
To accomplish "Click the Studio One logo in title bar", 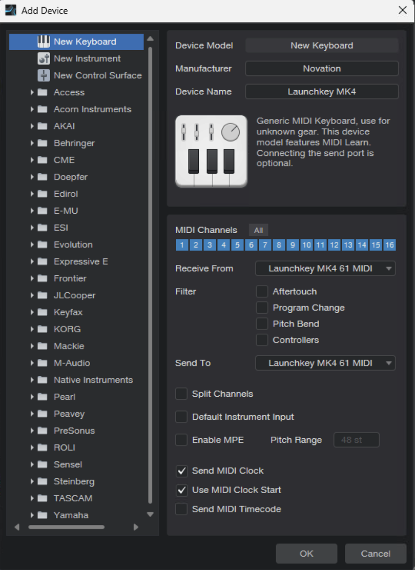I will click(11, 10).
